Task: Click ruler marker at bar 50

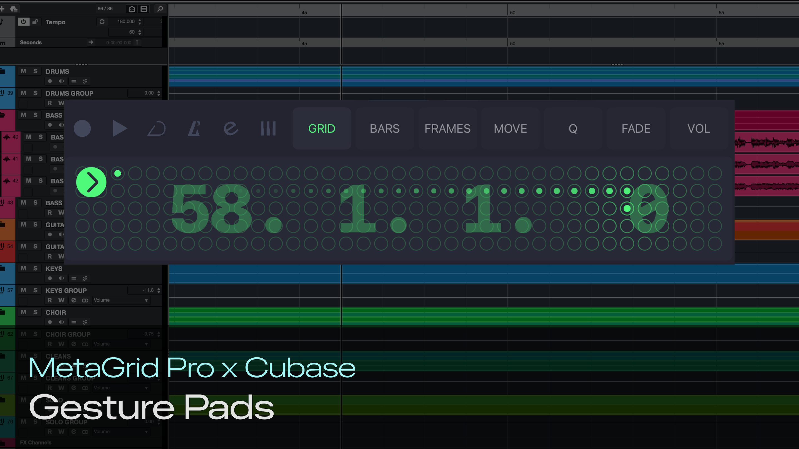Action: 512,13
